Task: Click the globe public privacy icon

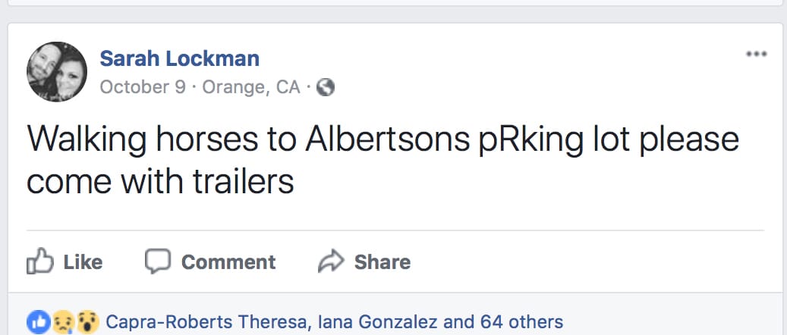Action: 326,87
